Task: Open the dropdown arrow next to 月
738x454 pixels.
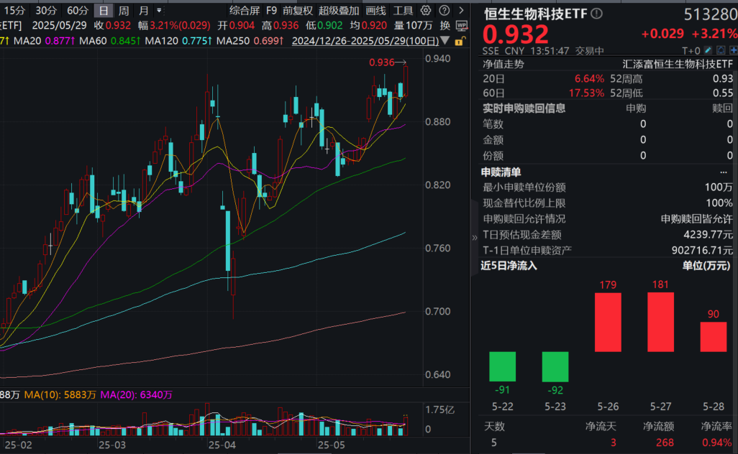Action: pos(160,11)
